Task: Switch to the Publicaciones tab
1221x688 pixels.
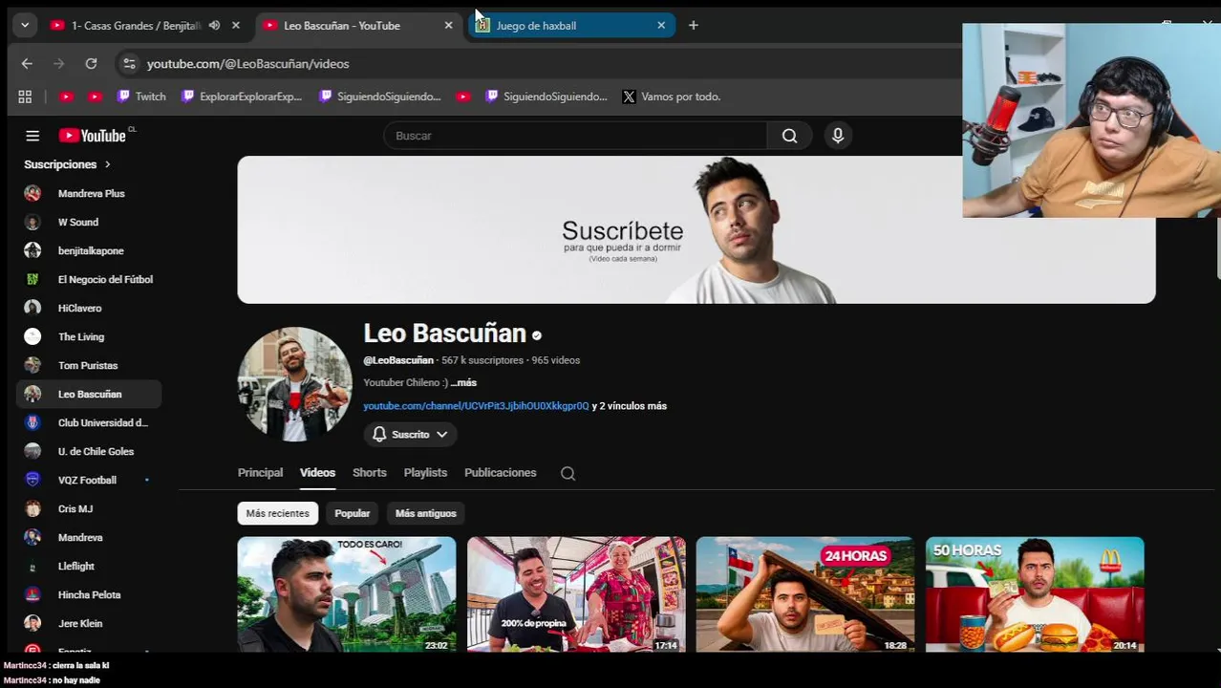Action: [500, 473]
